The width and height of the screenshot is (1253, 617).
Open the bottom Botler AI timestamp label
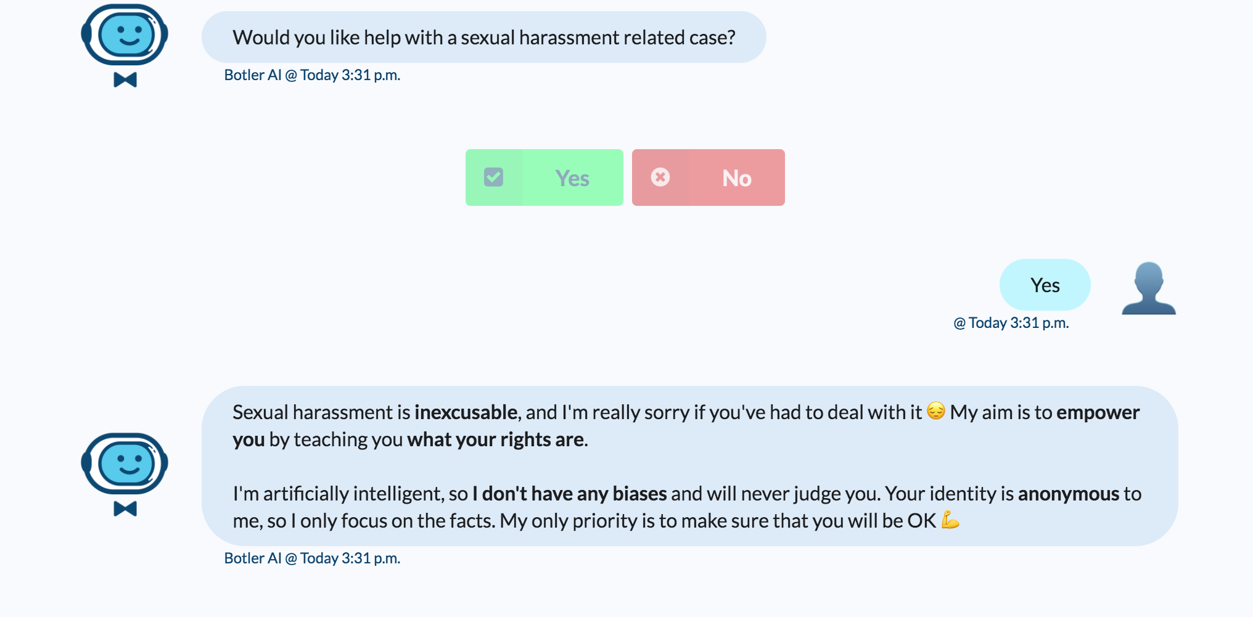[x=311, y=558]
